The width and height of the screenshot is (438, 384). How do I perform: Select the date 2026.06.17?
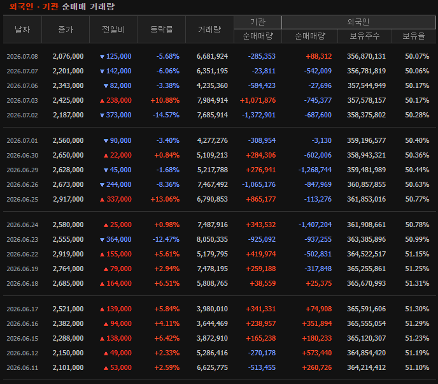22,309
